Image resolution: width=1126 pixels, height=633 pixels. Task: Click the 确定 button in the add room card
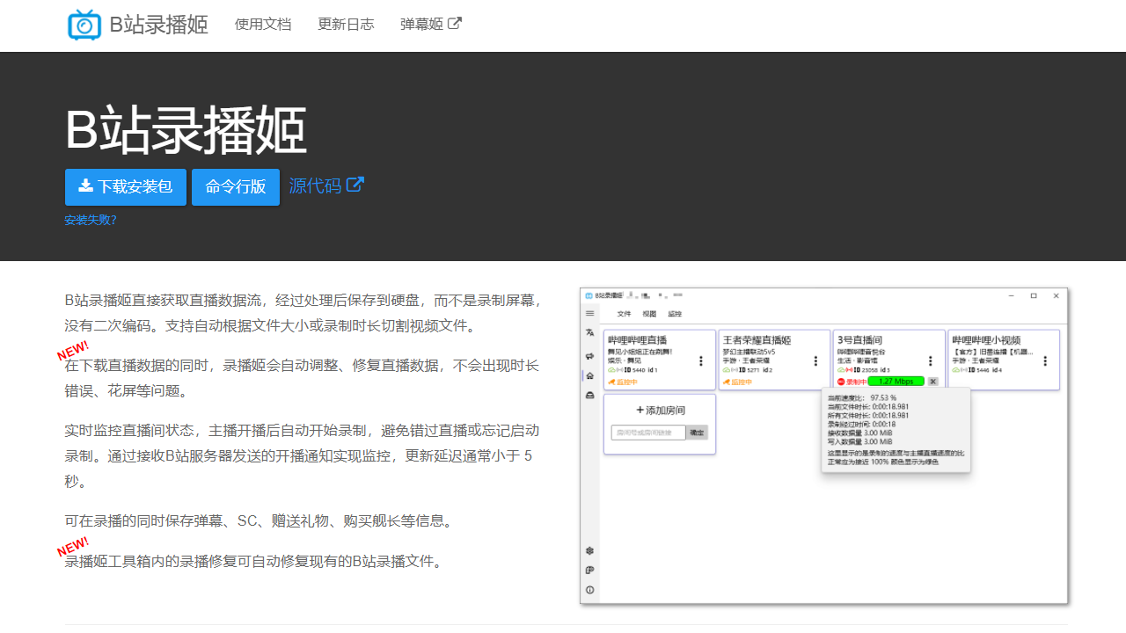click(697, 433)
